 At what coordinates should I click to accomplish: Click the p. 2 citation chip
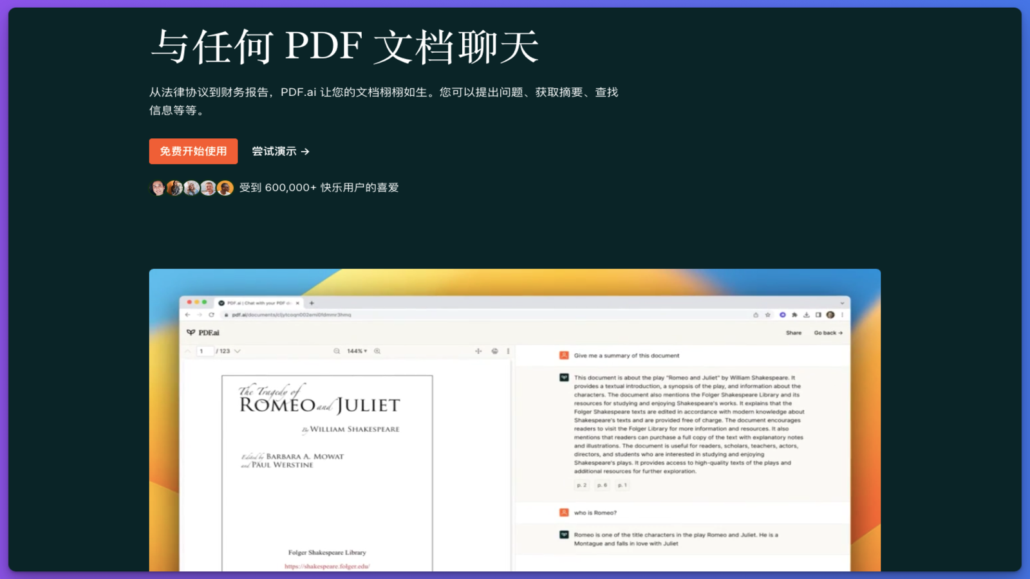pos(581,484)
